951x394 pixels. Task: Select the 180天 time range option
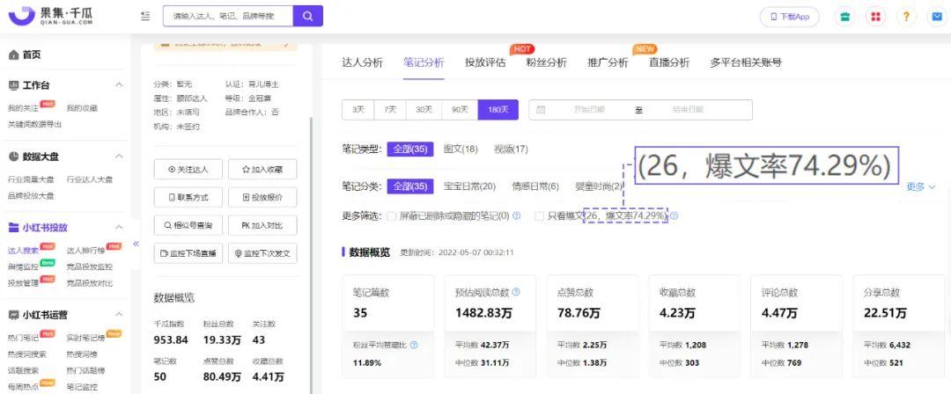[498, 110]
